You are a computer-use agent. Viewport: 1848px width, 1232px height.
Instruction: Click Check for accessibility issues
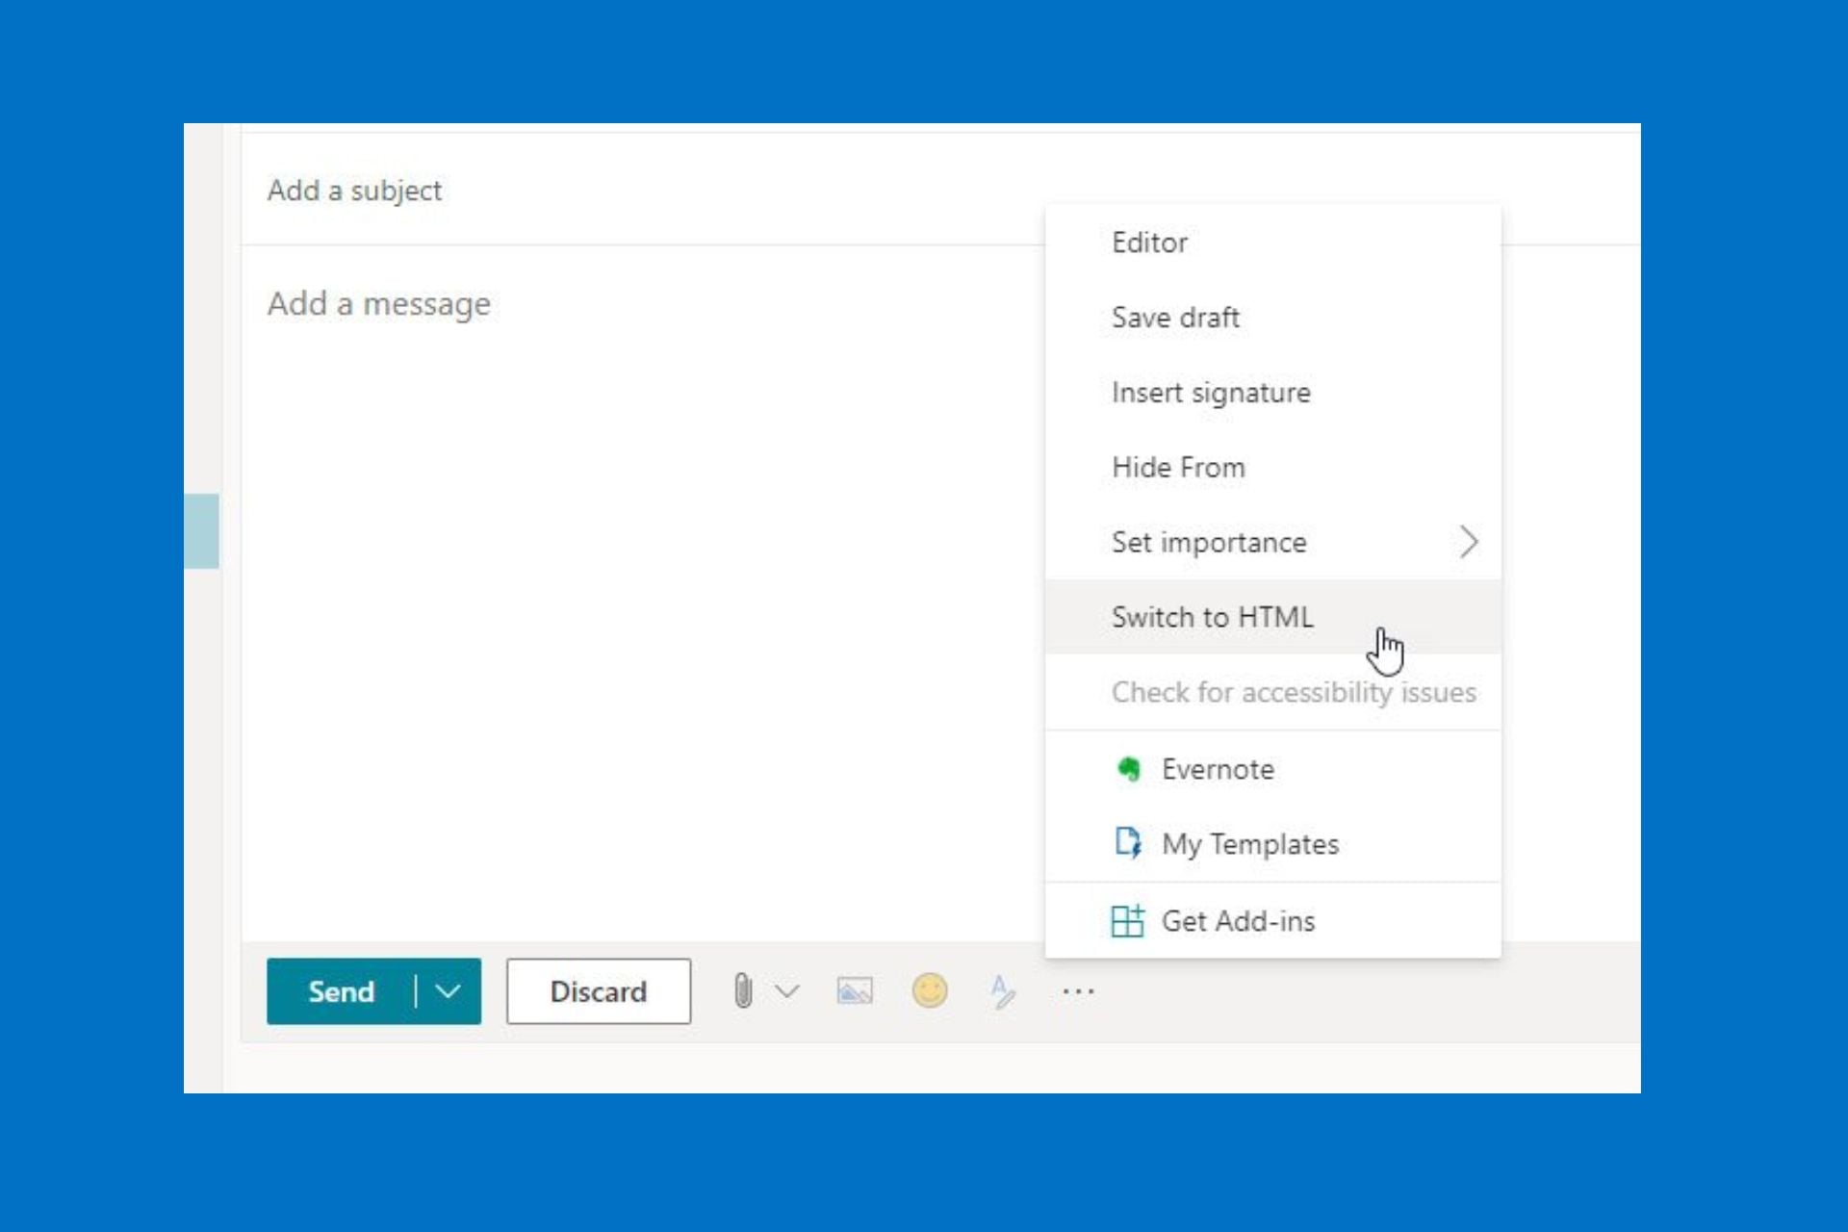1294,692
